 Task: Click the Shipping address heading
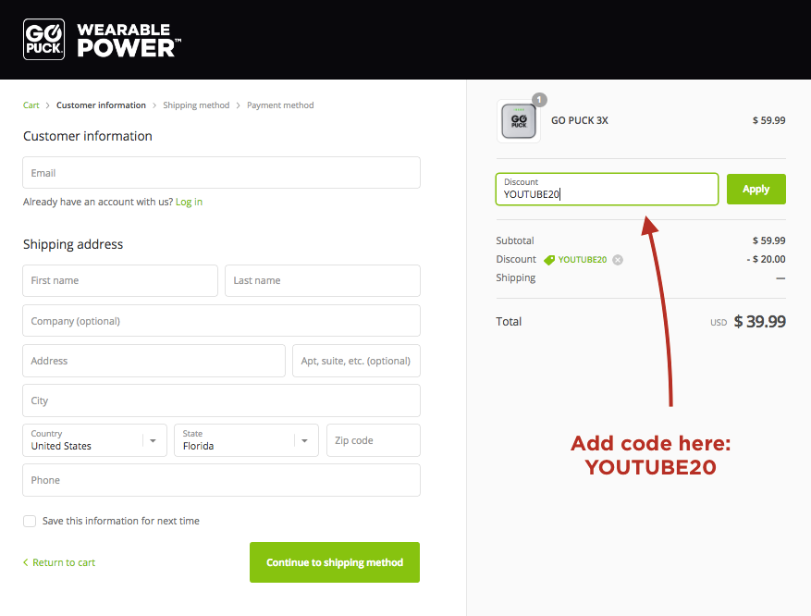click(73, 244)
